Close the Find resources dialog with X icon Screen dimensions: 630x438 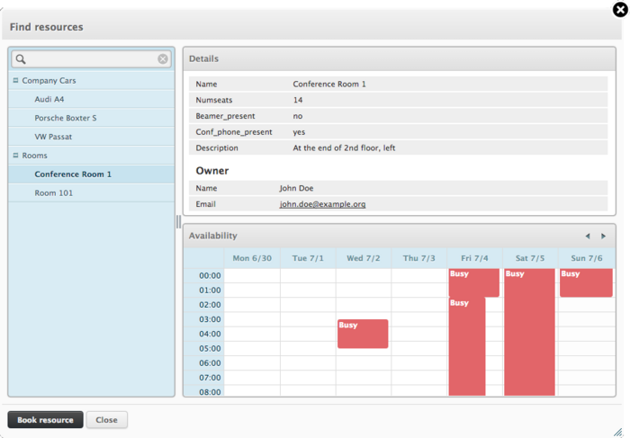[618, 10]
